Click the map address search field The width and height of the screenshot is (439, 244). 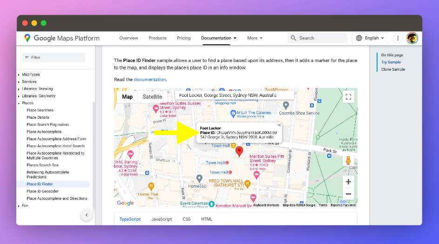pyautogui.click(x=235, y=95)
